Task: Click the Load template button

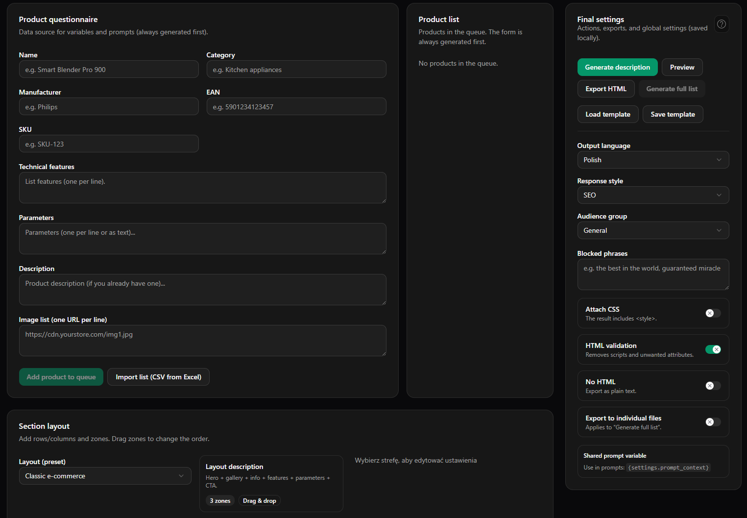Action: coord(607,114)
